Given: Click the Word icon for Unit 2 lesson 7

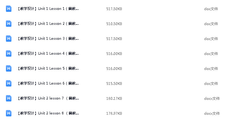Looking at the screenshot, I should click(9, 98).
